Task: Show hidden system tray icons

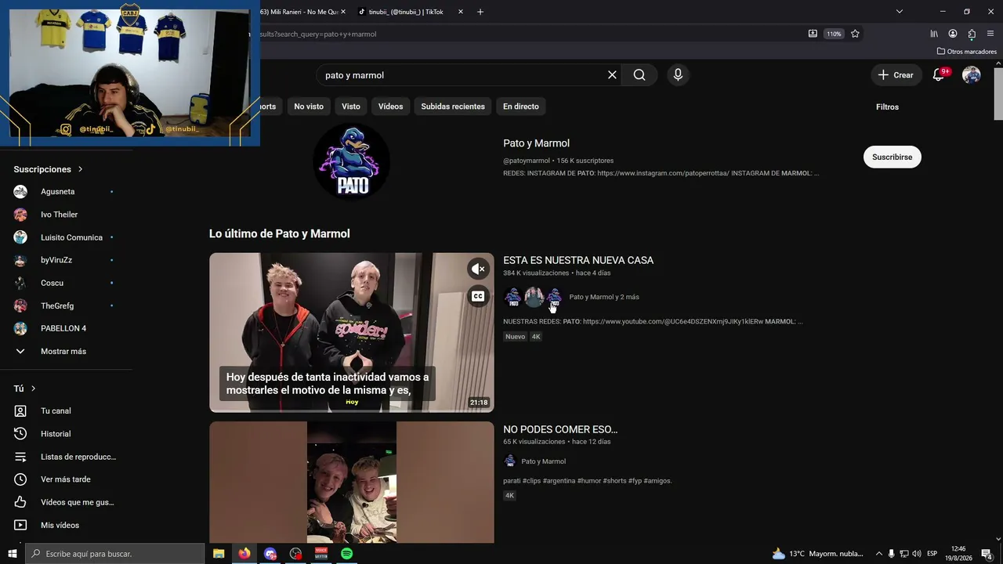Action: [878, 554]
